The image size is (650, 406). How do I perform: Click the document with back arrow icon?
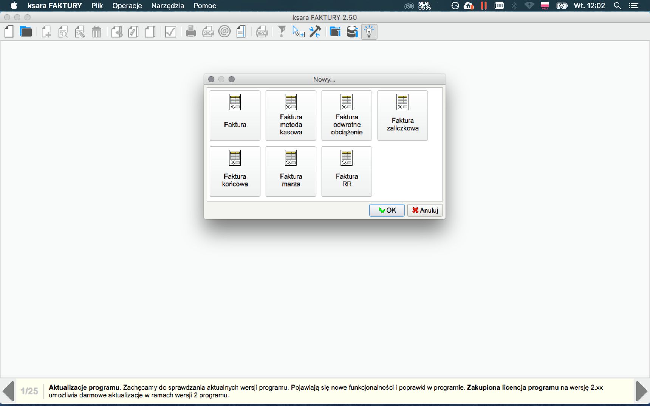coord(117,32)
